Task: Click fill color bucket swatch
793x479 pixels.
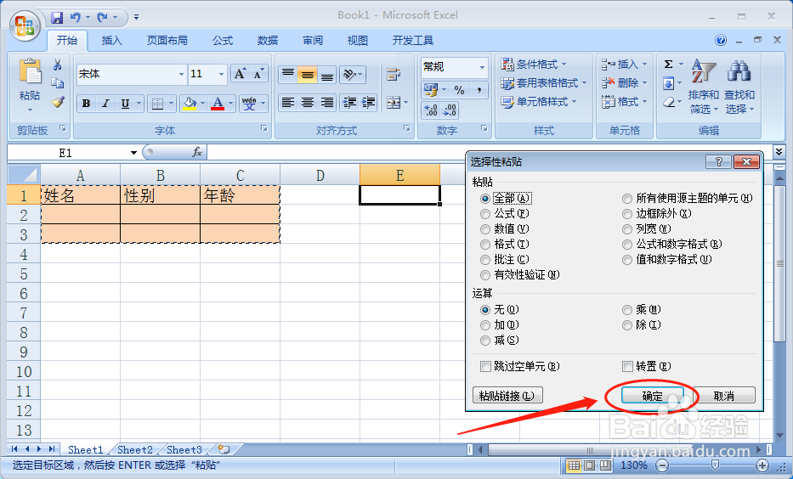Action: pyautogui.click(x=190, y=104)
